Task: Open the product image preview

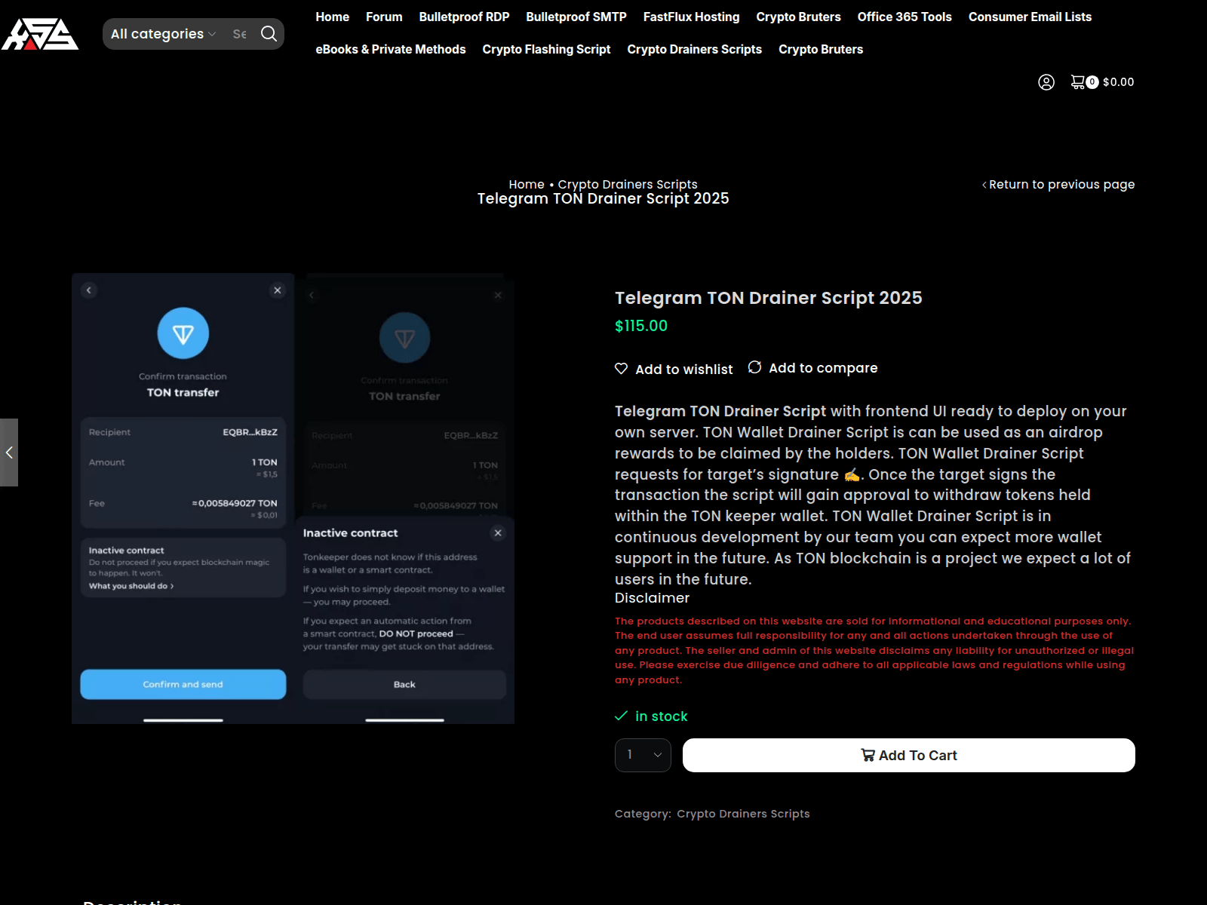Action: pos(293,499)
